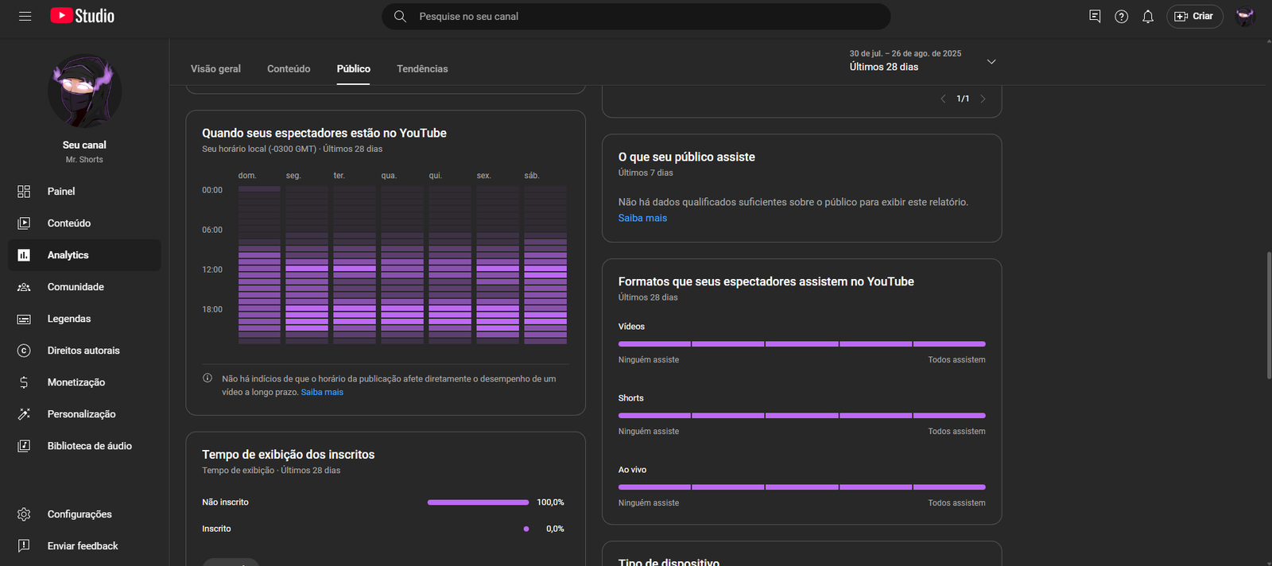Go to next page arrow near 1/1
The height and width of the screenshot is (566, 1272).
pyautogui.click(x=983, y=99)
